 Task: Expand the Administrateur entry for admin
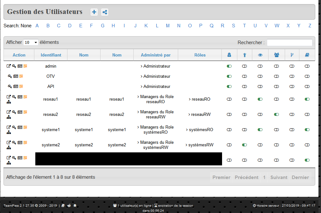pyautogui.click(x=156, y=66)
